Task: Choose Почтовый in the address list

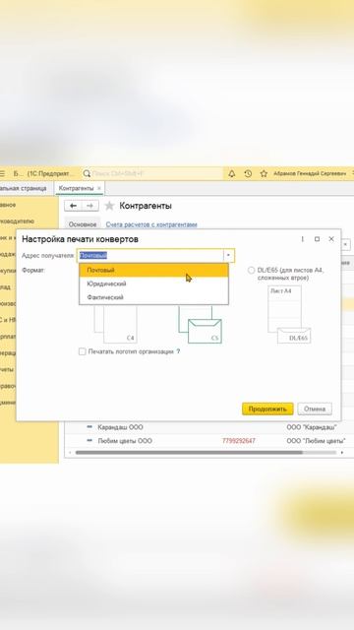Action: click(x=153, y=270)
